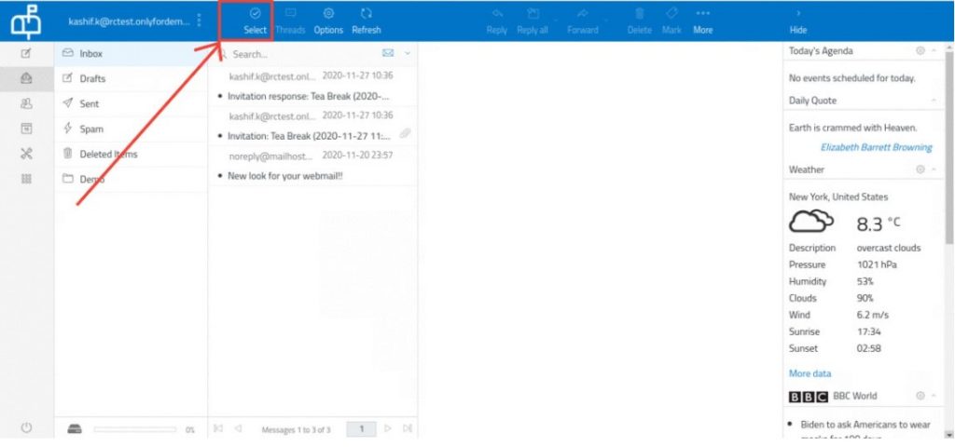This screenshot has height=447, width=955.
Task: Click the Select toolbar button
Action: 255,20
